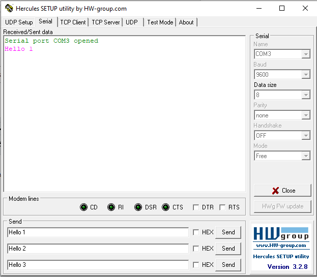Click the 'Hercules SETUP utility' blue caption
The height and width of the screenshot is (277, 317).
click(x=281, y=256)
